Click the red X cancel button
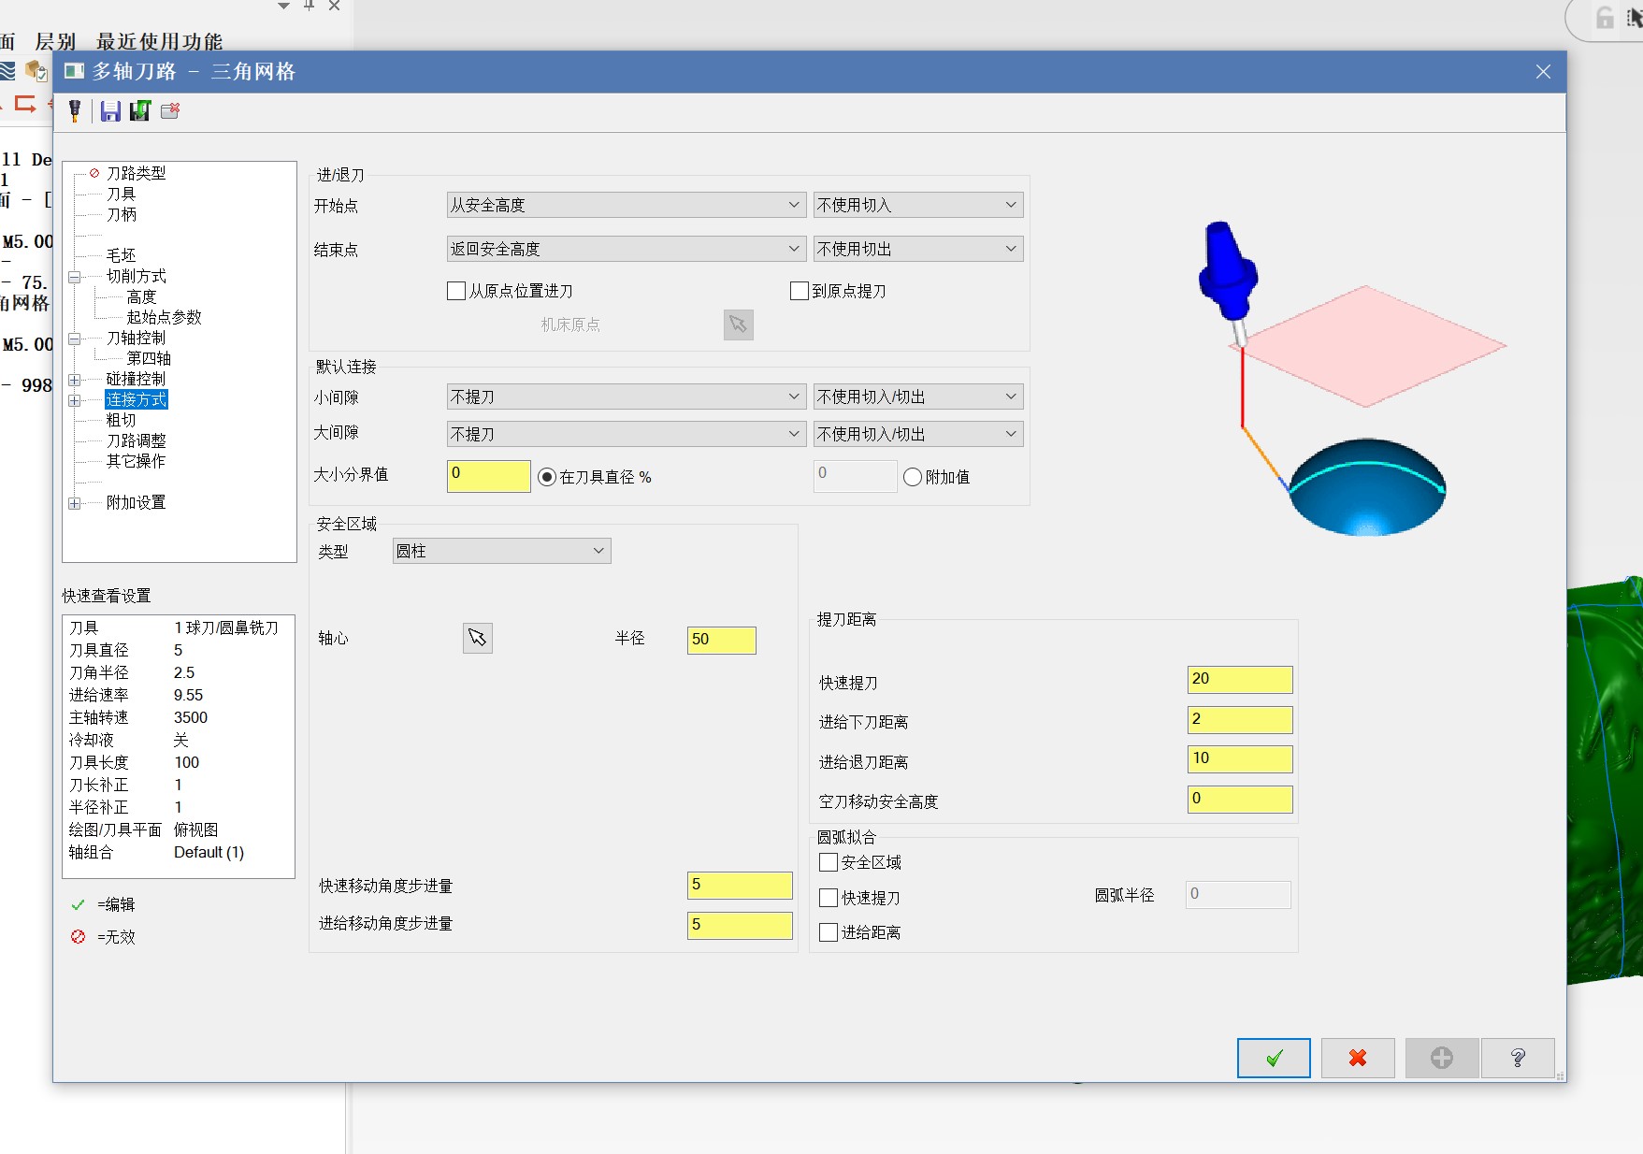1643x1154 pixels. [1358, 1058]
